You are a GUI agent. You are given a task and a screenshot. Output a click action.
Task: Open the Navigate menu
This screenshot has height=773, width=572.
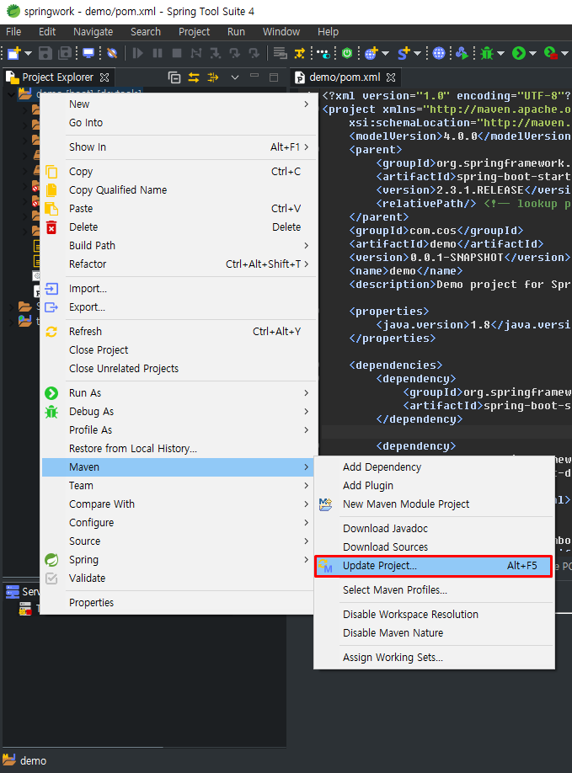[94, 31]
